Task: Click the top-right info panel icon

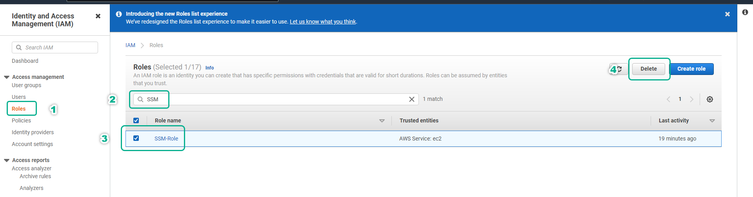Action: pos(745,12)
